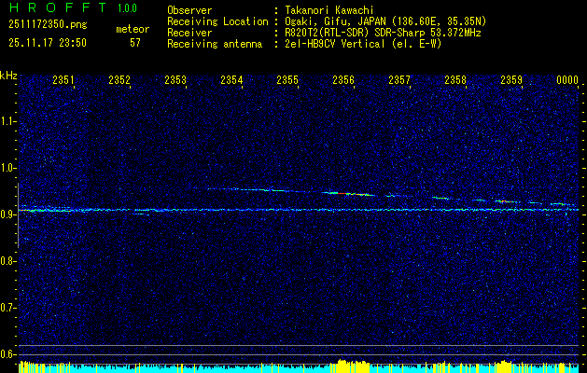
Task: Click the 0.6 kHz frequency label
Action: point(8,354)
